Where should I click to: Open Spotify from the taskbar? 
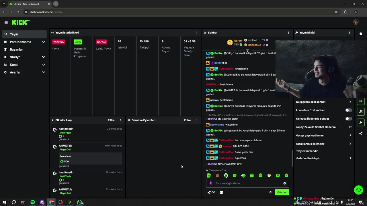point(33,202)
